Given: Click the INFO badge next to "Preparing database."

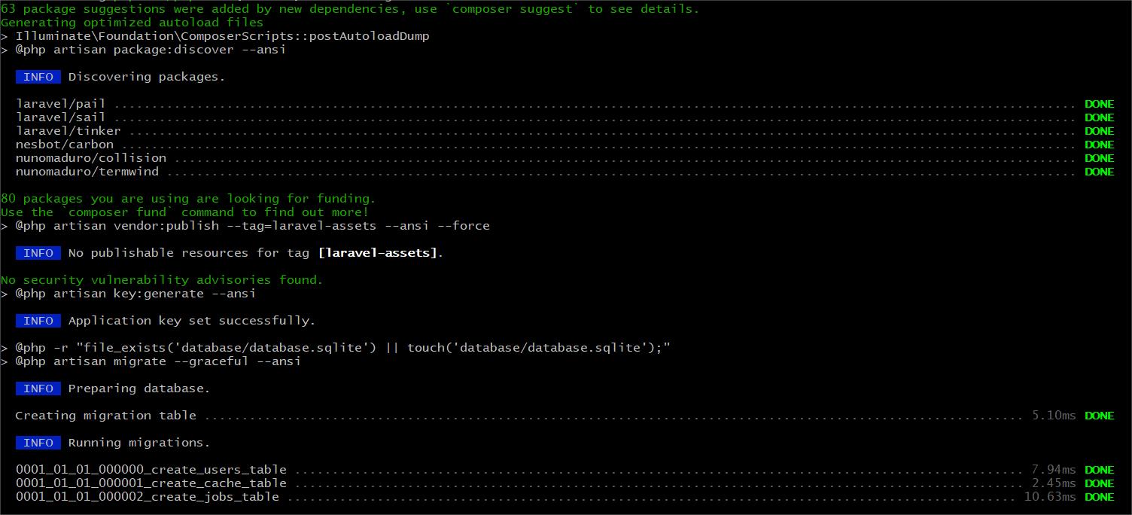Looking at the screenshot, I should pos(38,389).
